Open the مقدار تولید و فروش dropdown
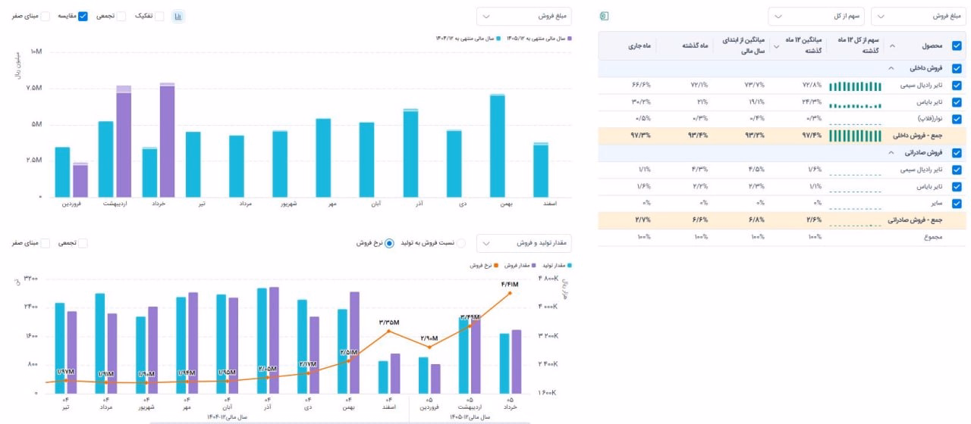 point(524,243)
